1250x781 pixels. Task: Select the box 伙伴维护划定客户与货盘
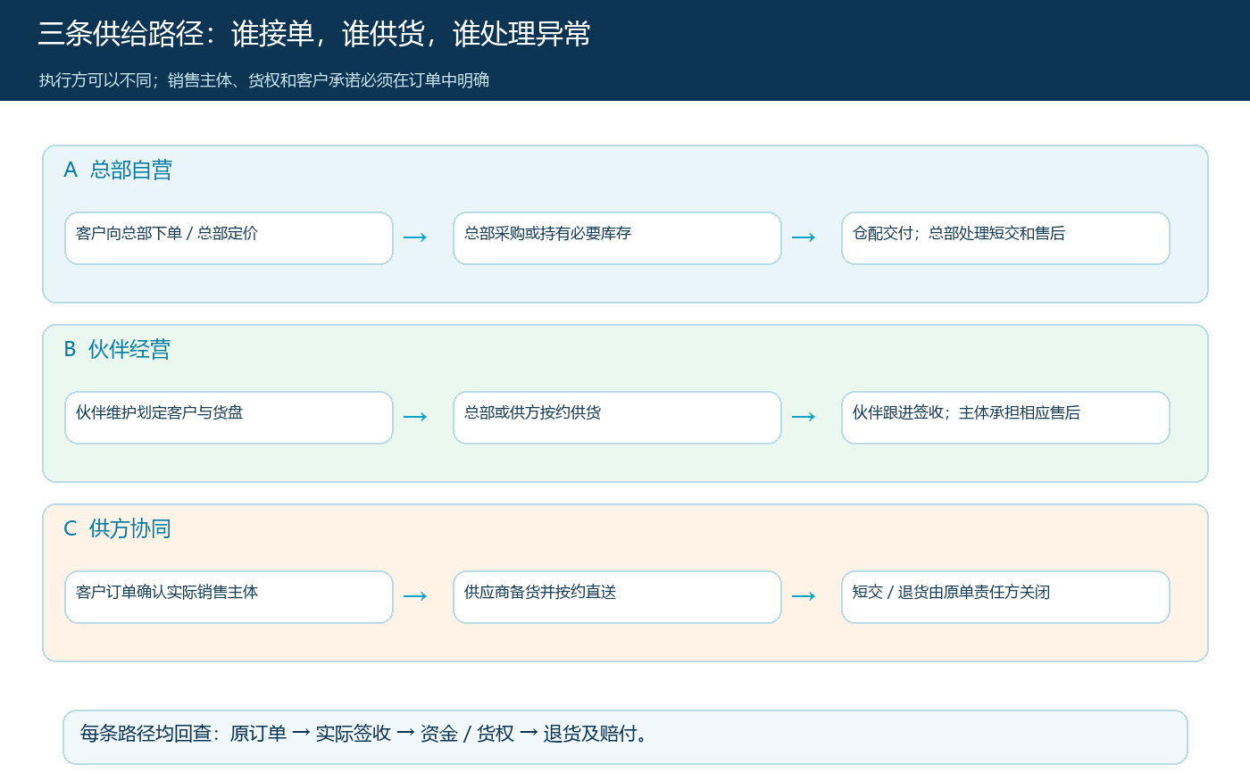click(x=229, y=418)
